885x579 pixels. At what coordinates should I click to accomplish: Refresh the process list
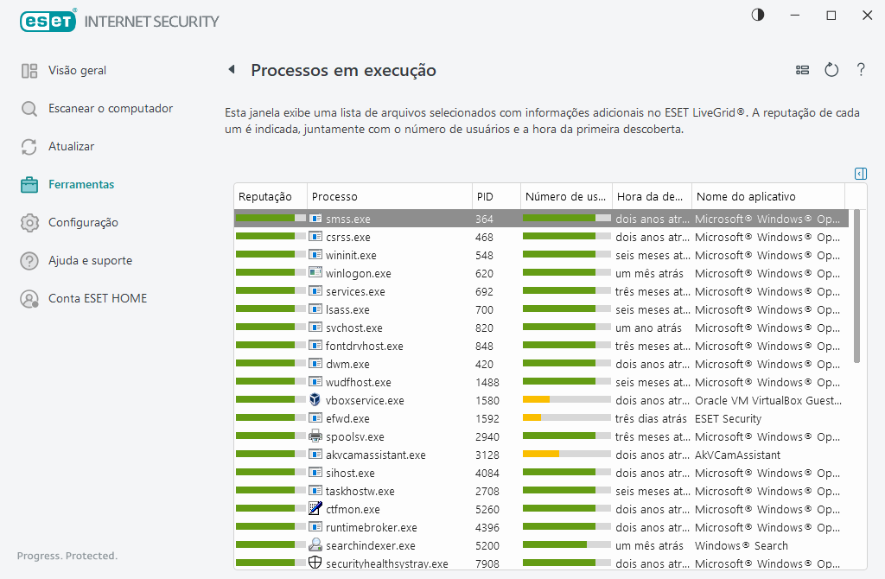pyautogui.click(x=831, y=70)
